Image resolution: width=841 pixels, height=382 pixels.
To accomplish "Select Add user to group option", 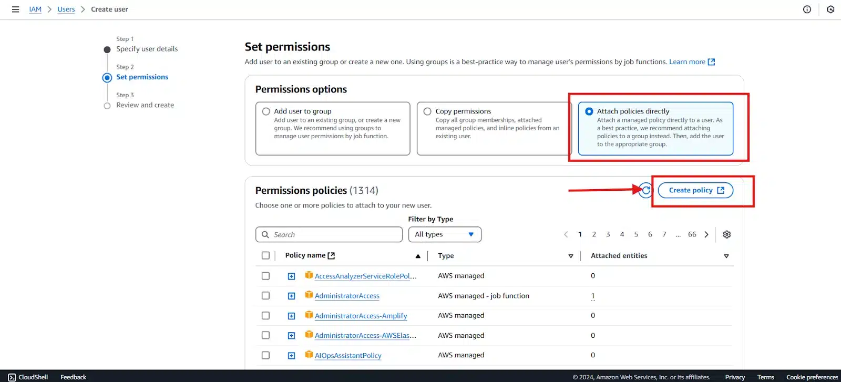I will [266, 111].
